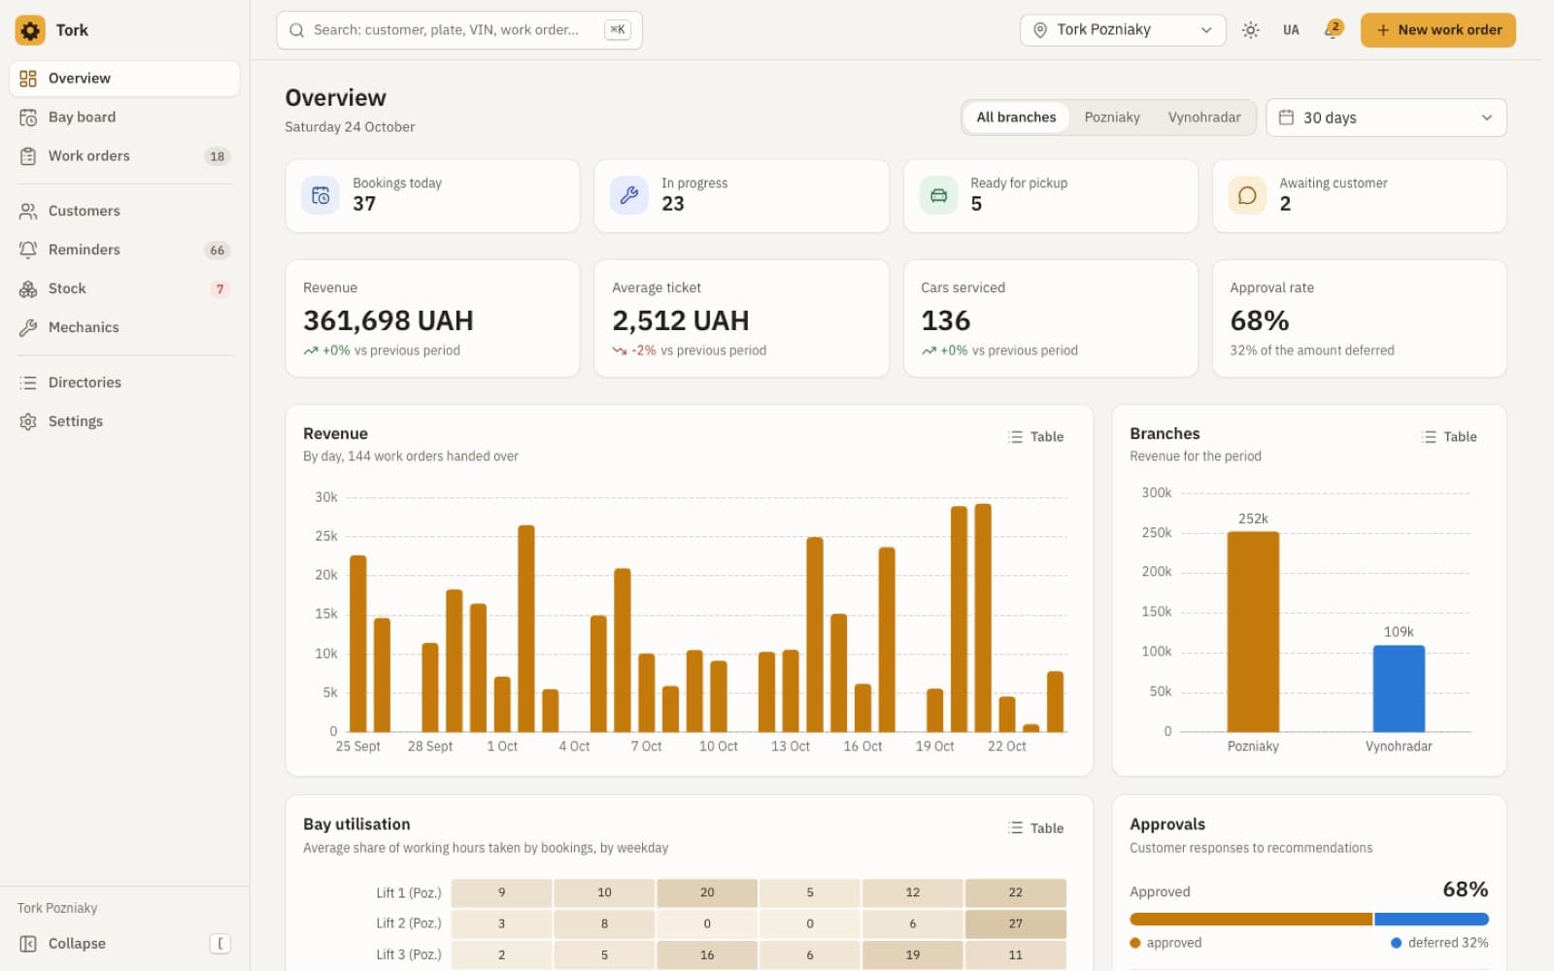Click the In progress wrench icon
Image resolution: width=1554 pixels, height=971 pixels.
(629, 196)
